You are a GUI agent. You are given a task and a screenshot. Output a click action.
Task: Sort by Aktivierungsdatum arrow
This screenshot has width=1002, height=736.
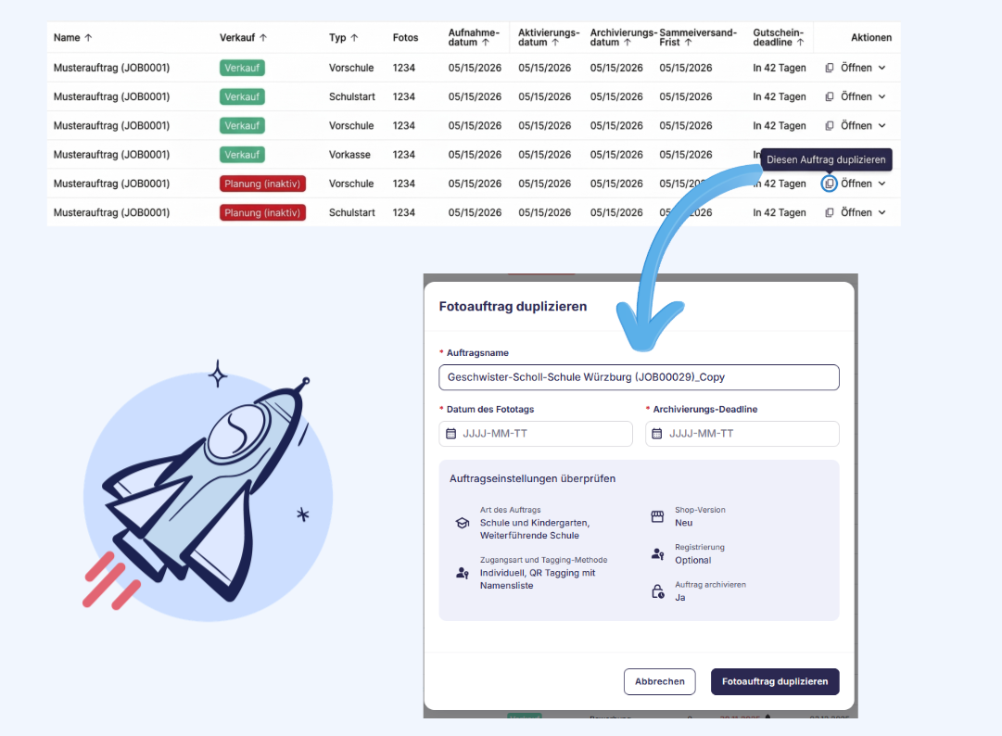coord(555,42)
